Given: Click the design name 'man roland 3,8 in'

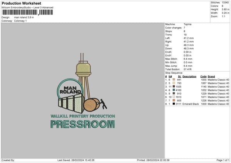Looking at the screenshot, I should 24,17.
